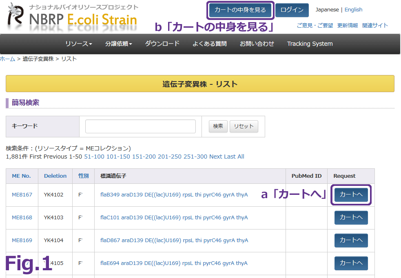Switch language to English
401x278 pixels.
tap(353, 10)
